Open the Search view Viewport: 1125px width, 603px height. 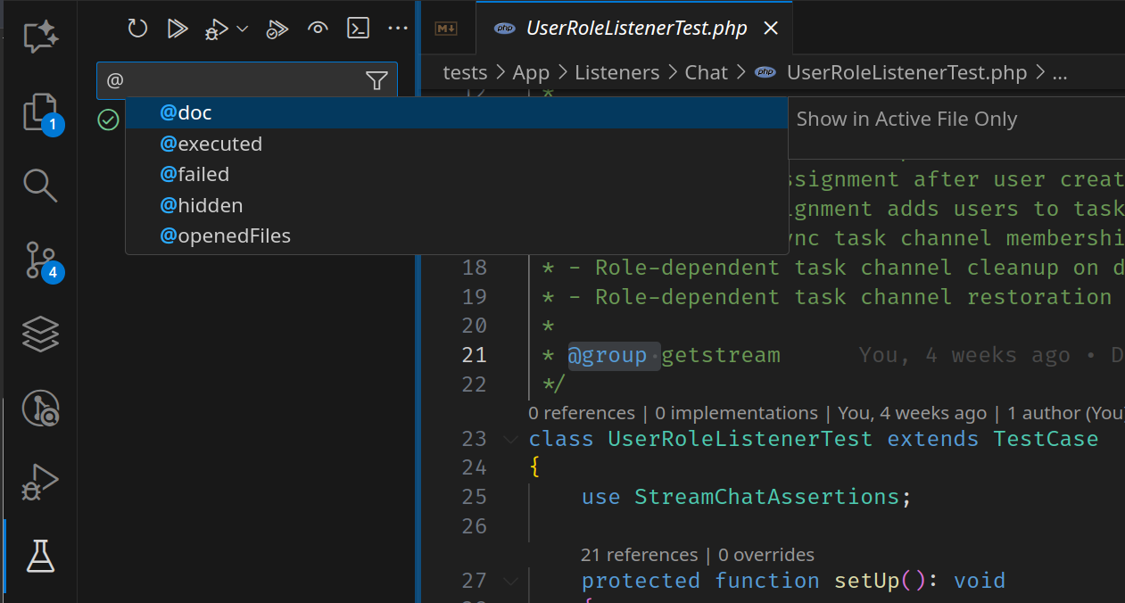pos(40,186)
